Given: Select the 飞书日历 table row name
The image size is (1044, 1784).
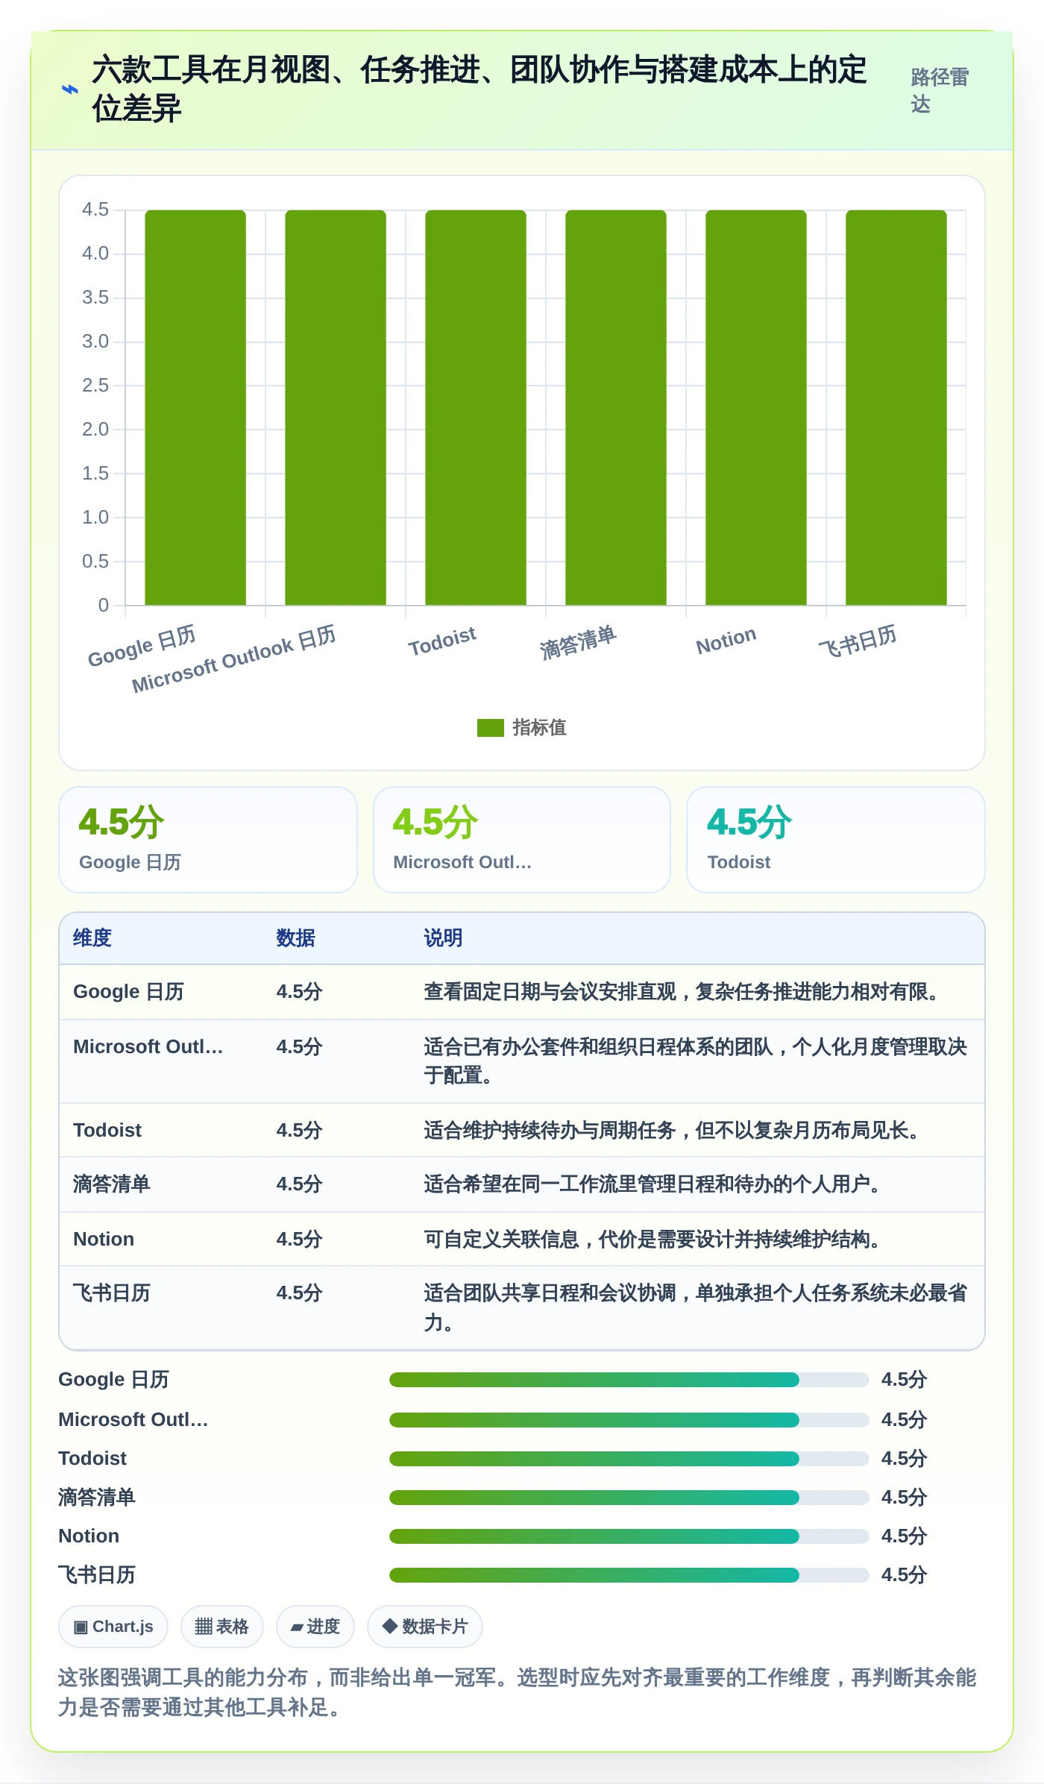Looking at the screenshot, I should (112, 1293).
